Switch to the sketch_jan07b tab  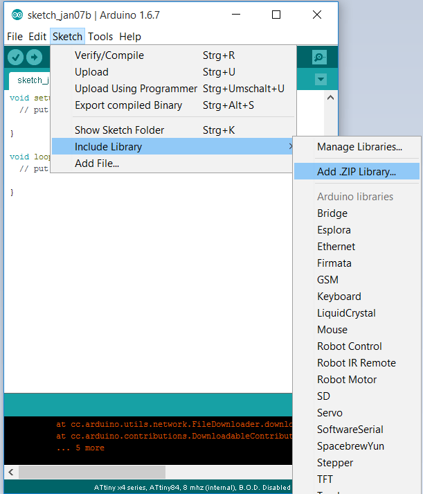(x=30, y=80)
